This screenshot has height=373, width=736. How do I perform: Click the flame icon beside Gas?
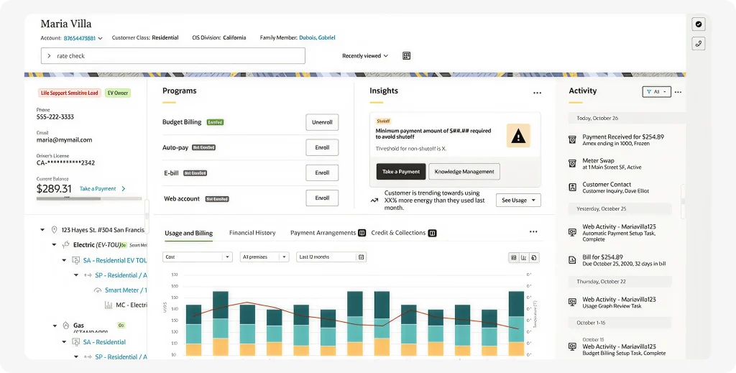[x=66, y=325]
